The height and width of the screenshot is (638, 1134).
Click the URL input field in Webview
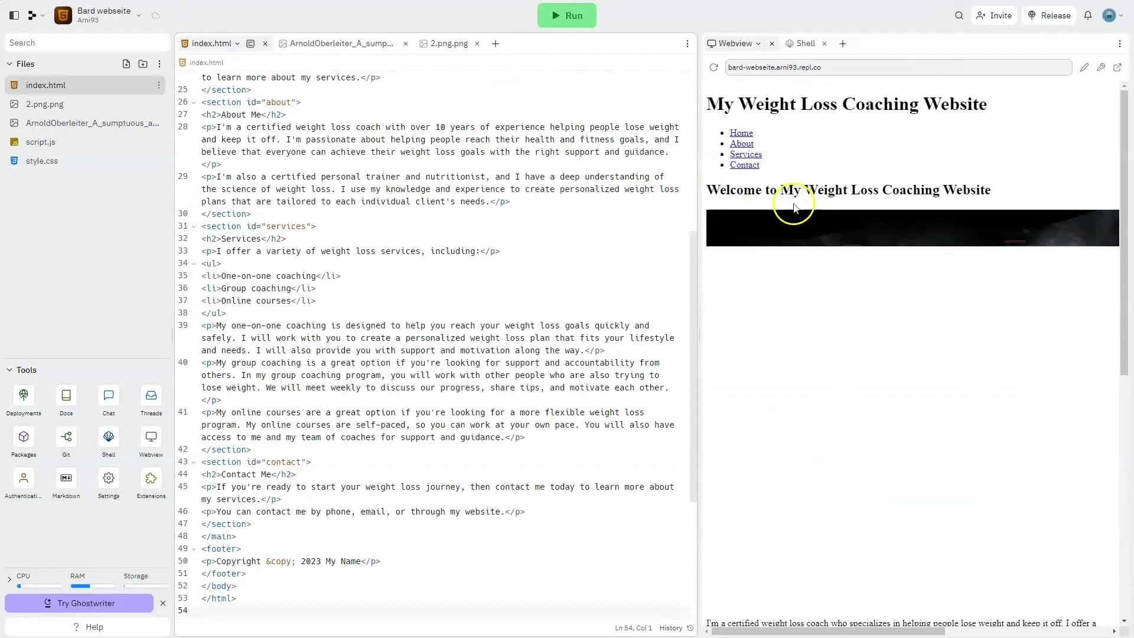894,67
